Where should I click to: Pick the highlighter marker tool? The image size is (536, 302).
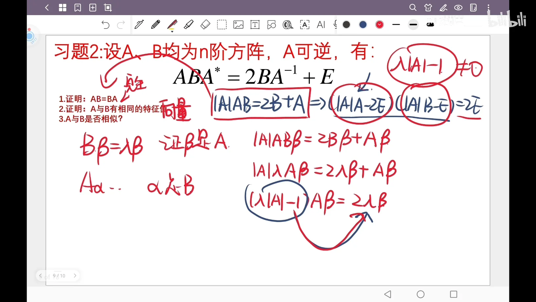tap(189, 25)
